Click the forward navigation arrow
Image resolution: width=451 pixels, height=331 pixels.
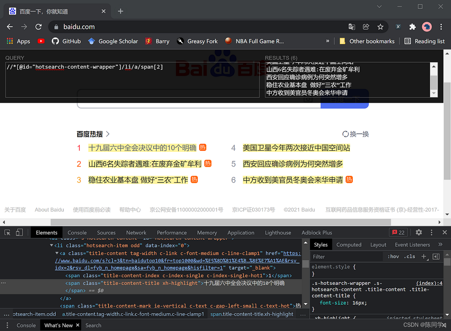(x=24, y=27)
